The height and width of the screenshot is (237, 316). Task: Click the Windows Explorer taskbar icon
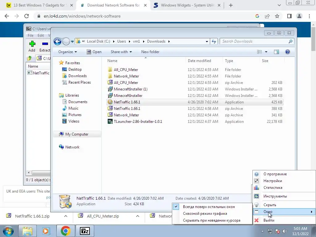click(x=27, y=231)
